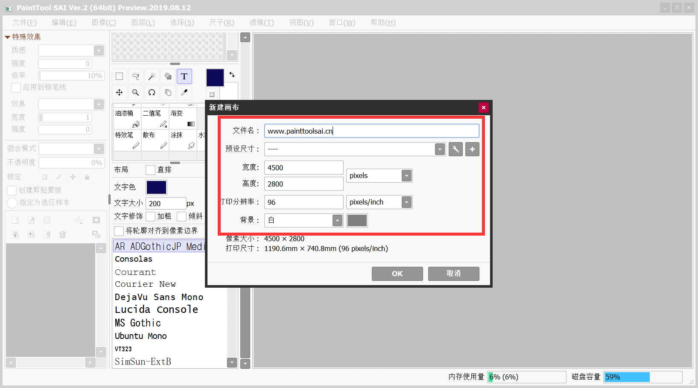Click the 取消 cancel button
Screen dimensions: 698x388
point(453,274)
